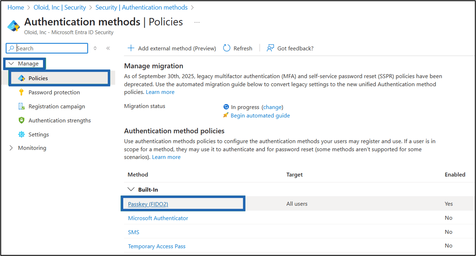Click Begin automated guide link
Viewport: 476px width, 256px height.
(260, 116)
